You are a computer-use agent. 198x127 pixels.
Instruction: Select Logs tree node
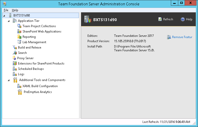click(21, 74)
